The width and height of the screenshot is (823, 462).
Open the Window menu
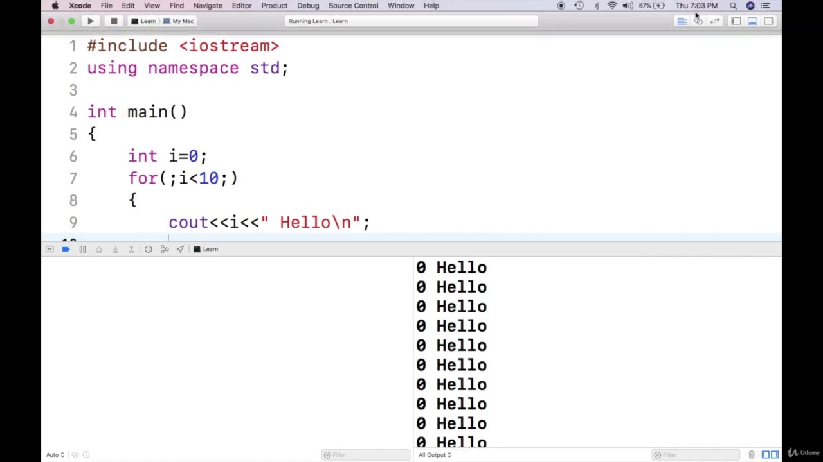tap(401, 6)
